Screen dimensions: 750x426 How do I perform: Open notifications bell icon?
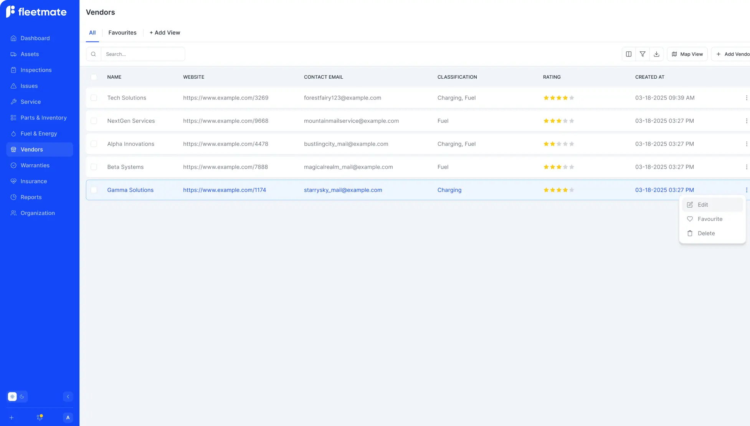[40, 418]
